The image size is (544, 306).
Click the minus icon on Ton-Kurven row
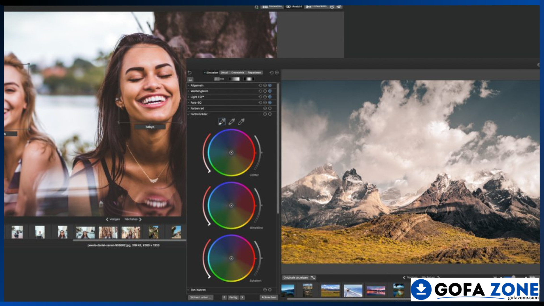tap(265, 290)
